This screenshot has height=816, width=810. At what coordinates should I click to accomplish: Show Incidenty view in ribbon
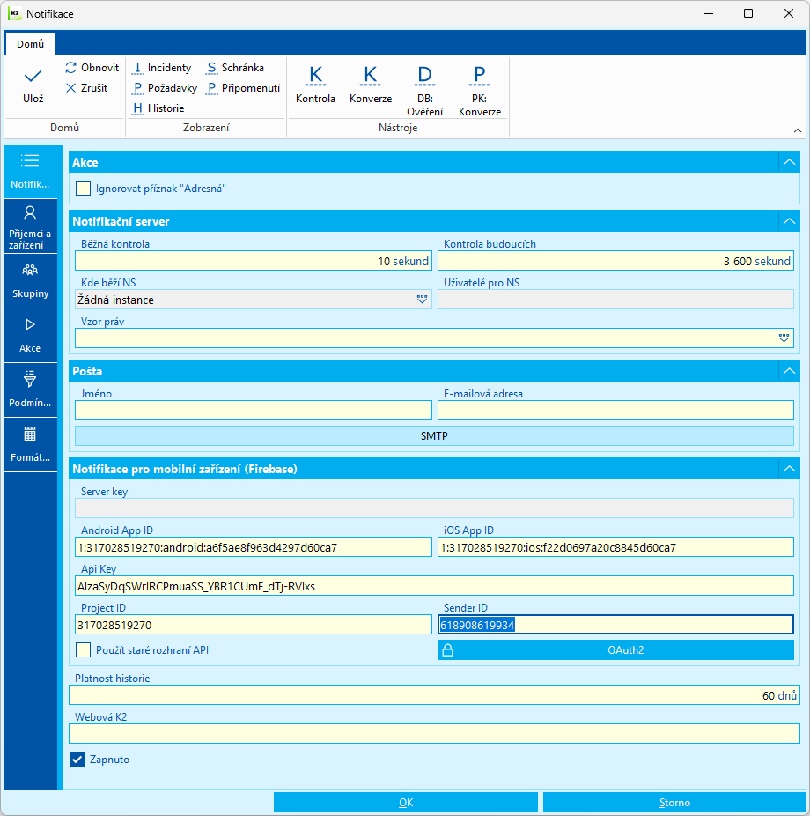(162, 68)
